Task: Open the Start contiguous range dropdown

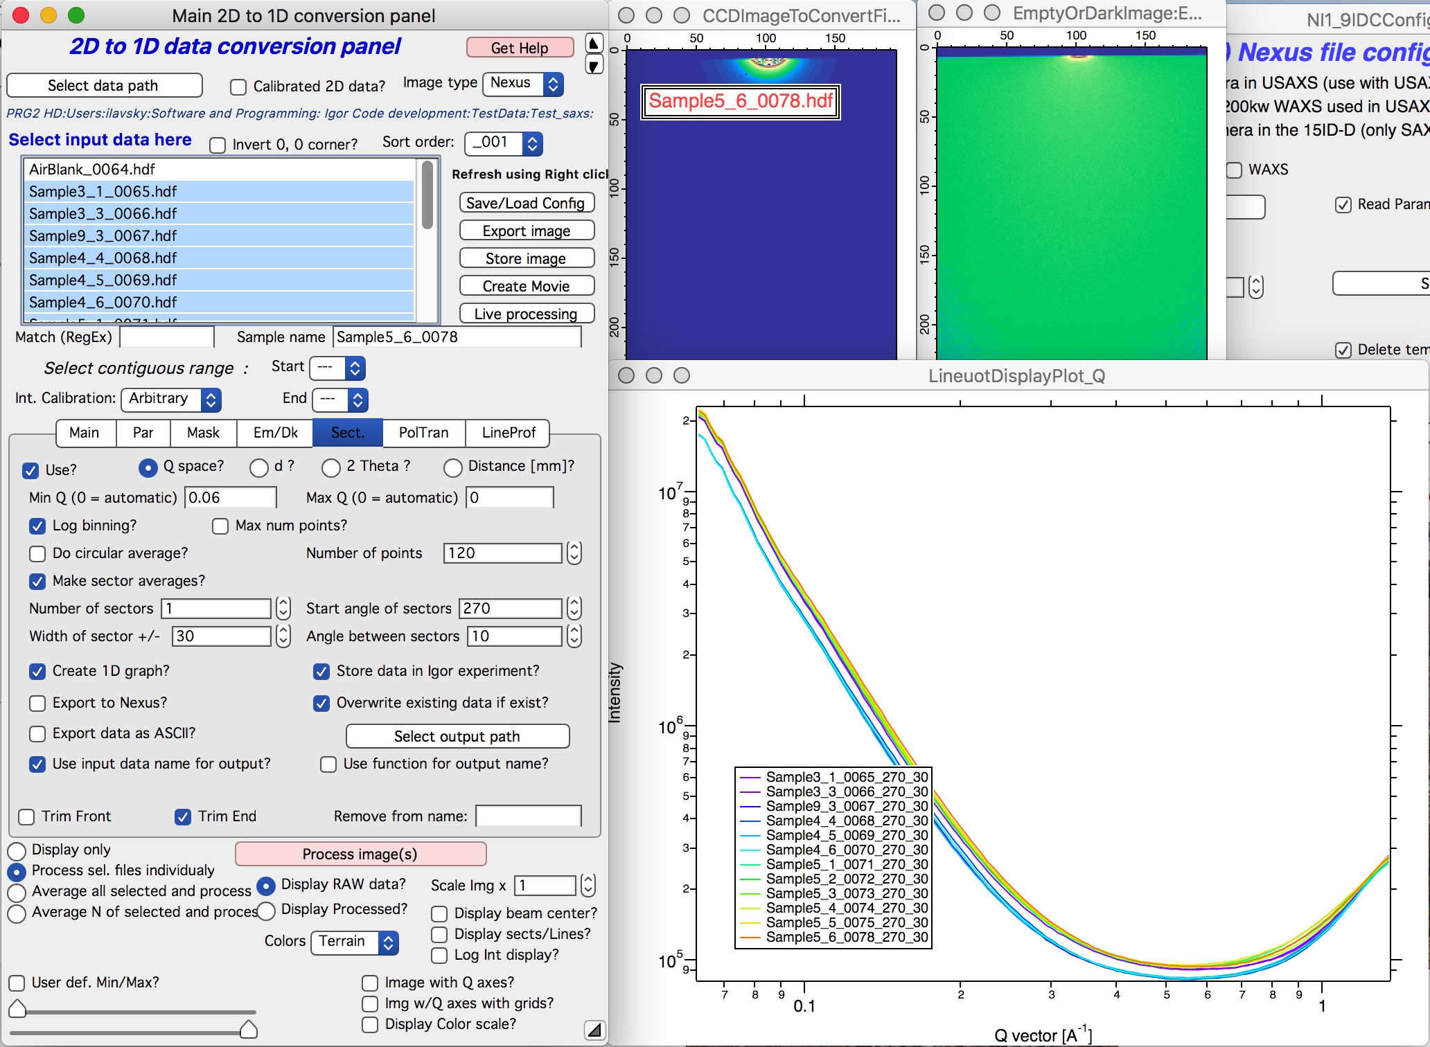Action: click(337, 368)
